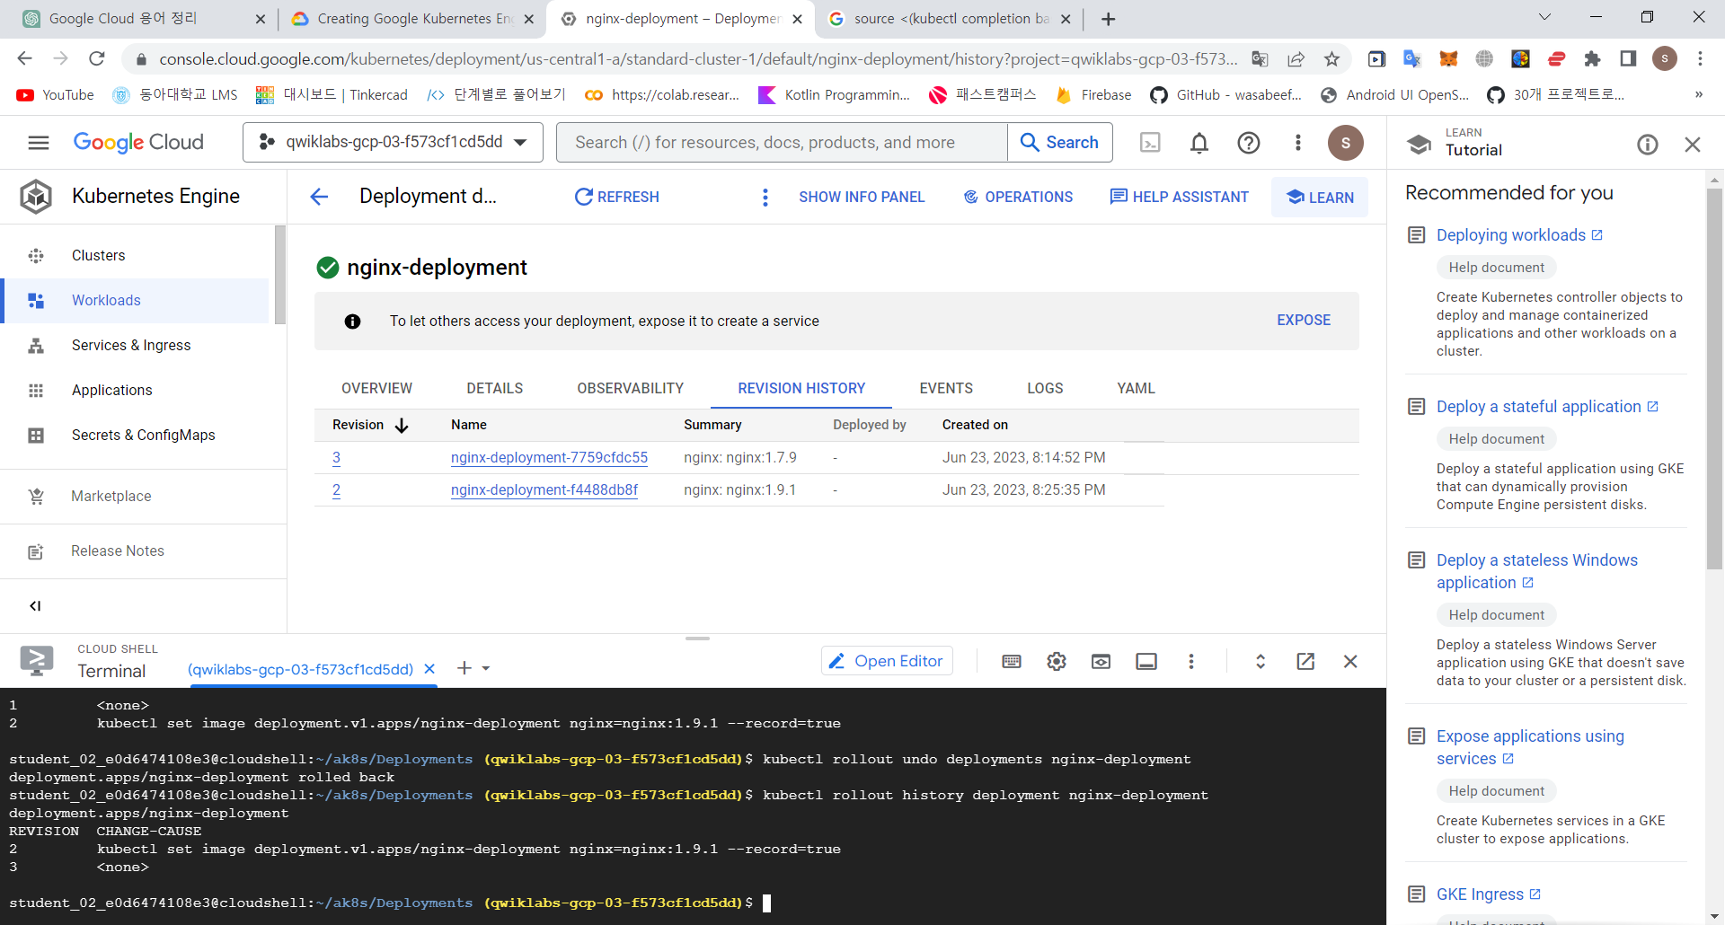Image resolution: width=1725 pixels, height=925 pixels.
Task: Open the Google Cloud navigation menu hamburger
Action: (x=39, y=143)
